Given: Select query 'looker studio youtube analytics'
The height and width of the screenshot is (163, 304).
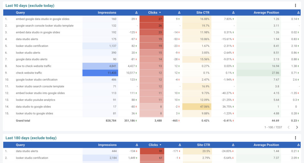Looking at the screenshot, I should tap(36, 100).
